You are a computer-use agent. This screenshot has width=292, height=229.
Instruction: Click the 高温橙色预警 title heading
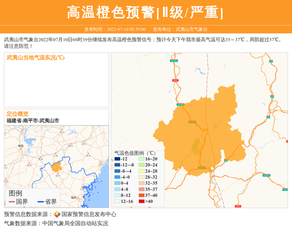click(x=145, y=12)
